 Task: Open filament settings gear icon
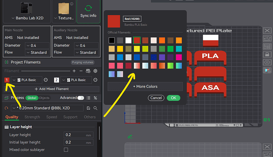point(95,71)
